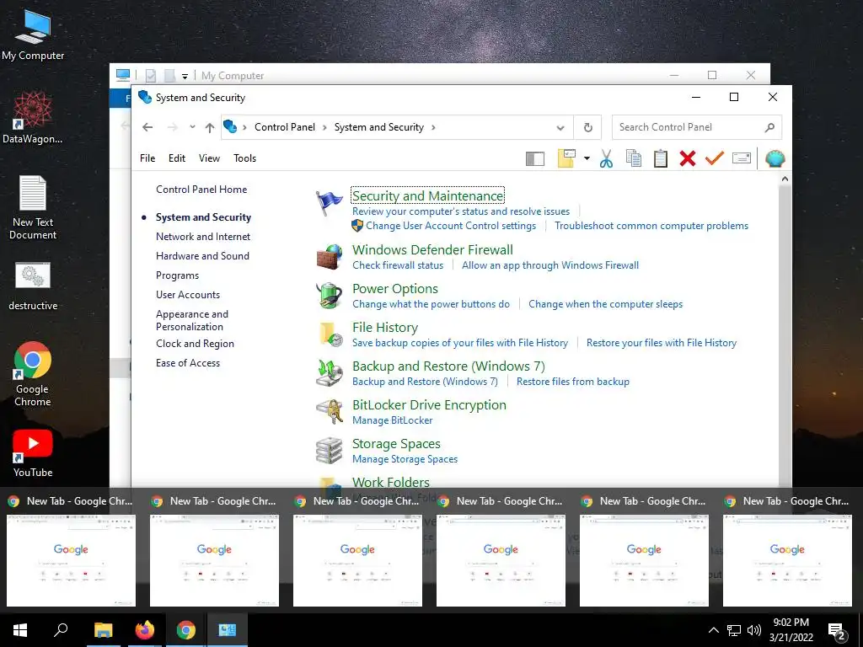The width and height of the screenshot is (863, 647).
Task: Open Troubleshoot common computer problems
Action: [651, 226]
